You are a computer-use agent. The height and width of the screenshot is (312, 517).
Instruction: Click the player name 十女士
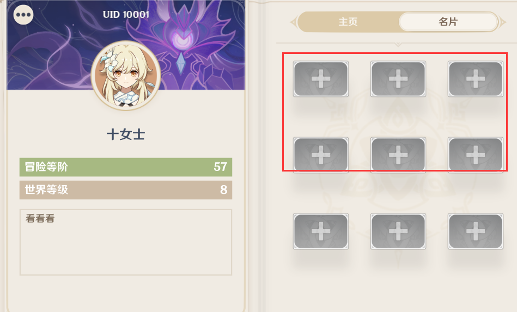[x=126, y=134]
